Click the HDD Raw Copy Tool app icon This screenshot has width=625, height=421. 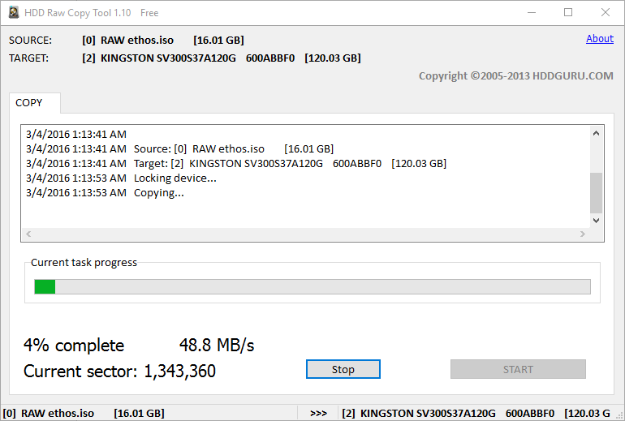tap(14, 12)
